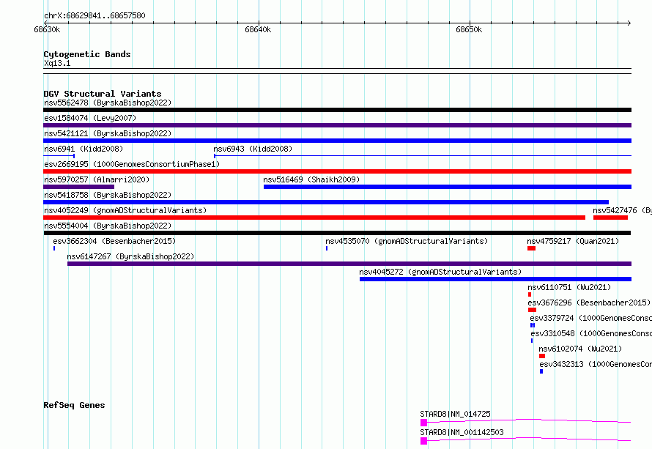
Task: Click the nsv4052249 gnomAD red bar
Action: pos(314,218)
